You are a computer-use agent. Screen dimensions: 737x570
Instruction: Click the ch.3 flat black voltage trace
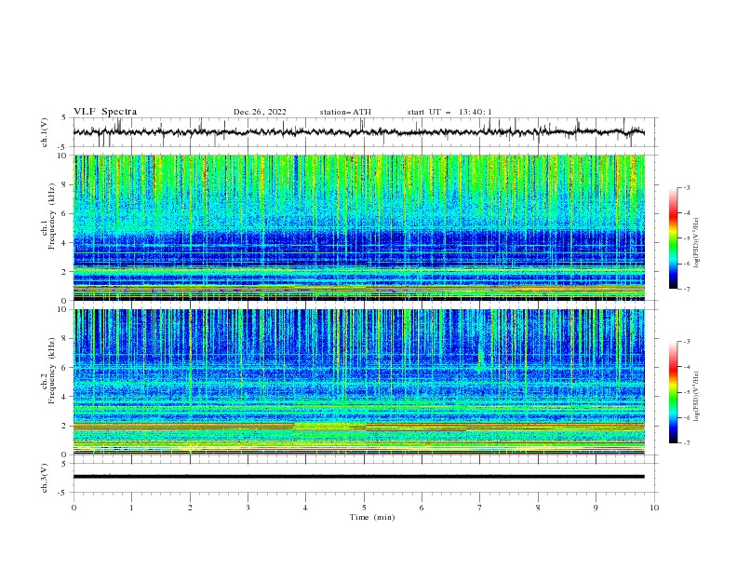pos(358,477)
